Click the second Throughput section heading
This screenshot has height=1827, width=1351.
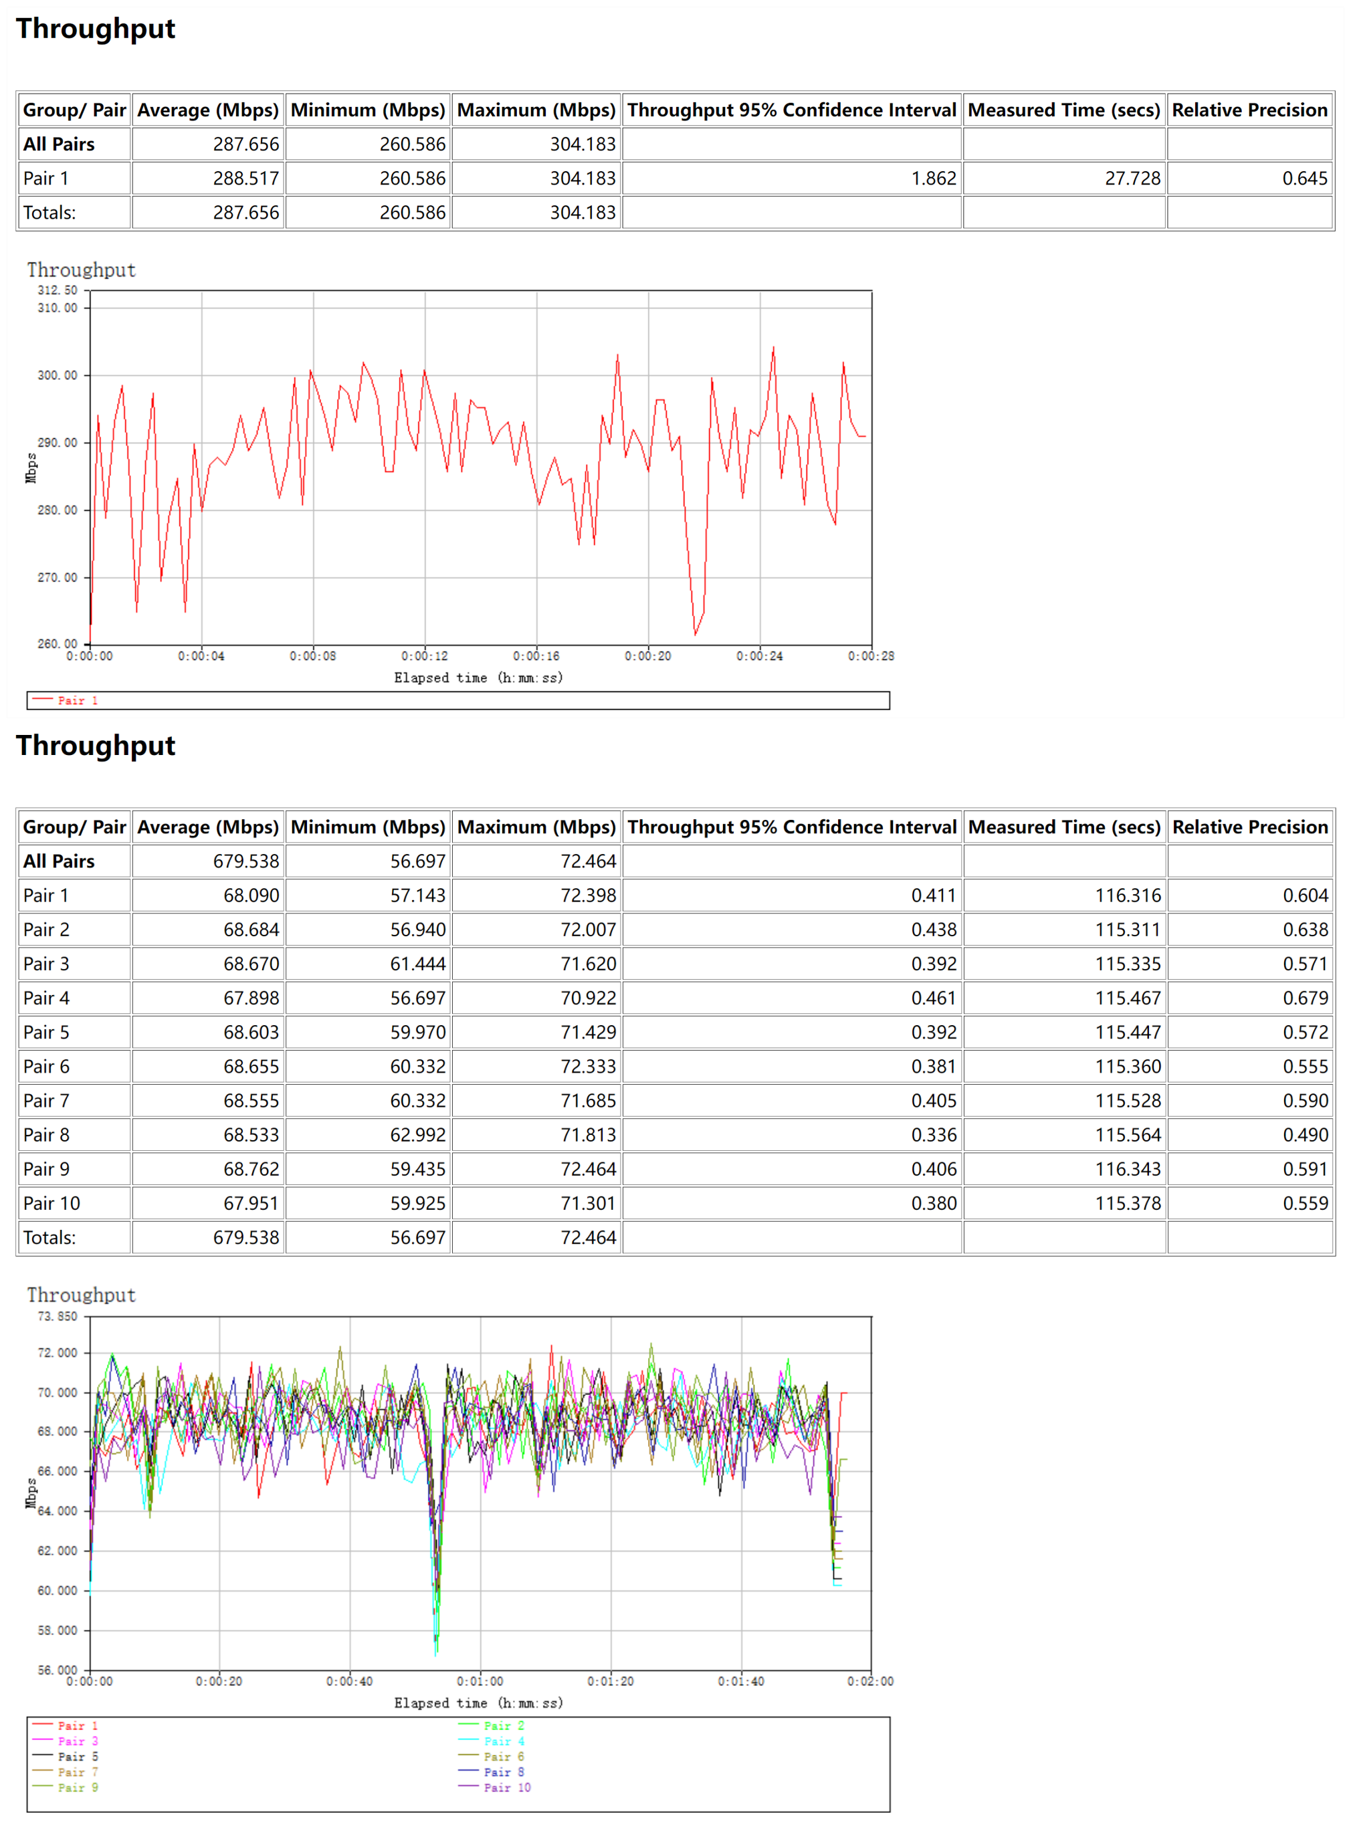pyautogui.click(x=96, y=746)
